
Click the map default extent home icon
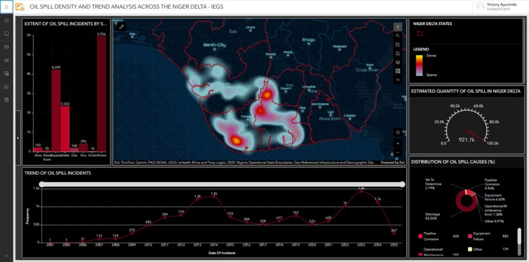(397, 54)
